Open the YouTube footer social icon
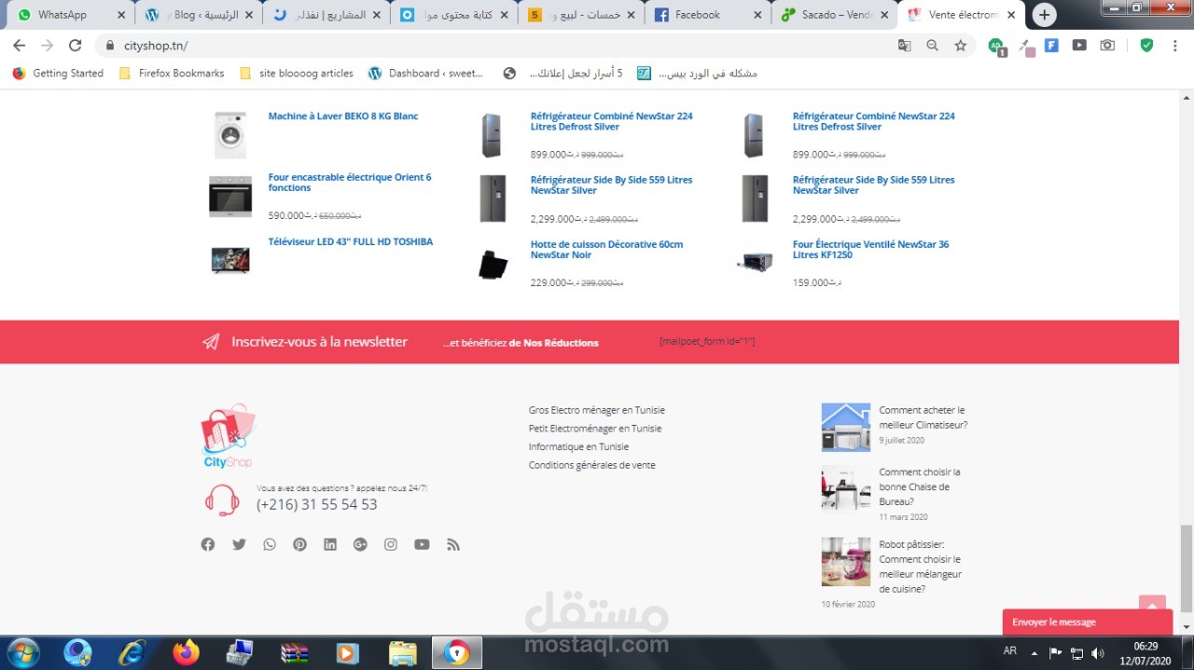 (x=422, y=544)
